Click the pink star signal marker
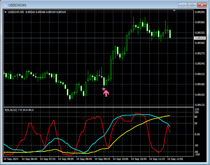The width and height of the screenshot is (210, 165). pos(104,89)
